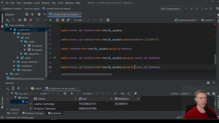Stop and disconnect with red square icon
219x123 pixels.
point(30,20)
